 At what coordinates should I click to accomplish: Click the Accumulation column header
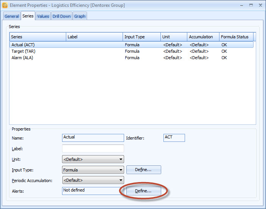pyautogui.click(x=203, y=37)
